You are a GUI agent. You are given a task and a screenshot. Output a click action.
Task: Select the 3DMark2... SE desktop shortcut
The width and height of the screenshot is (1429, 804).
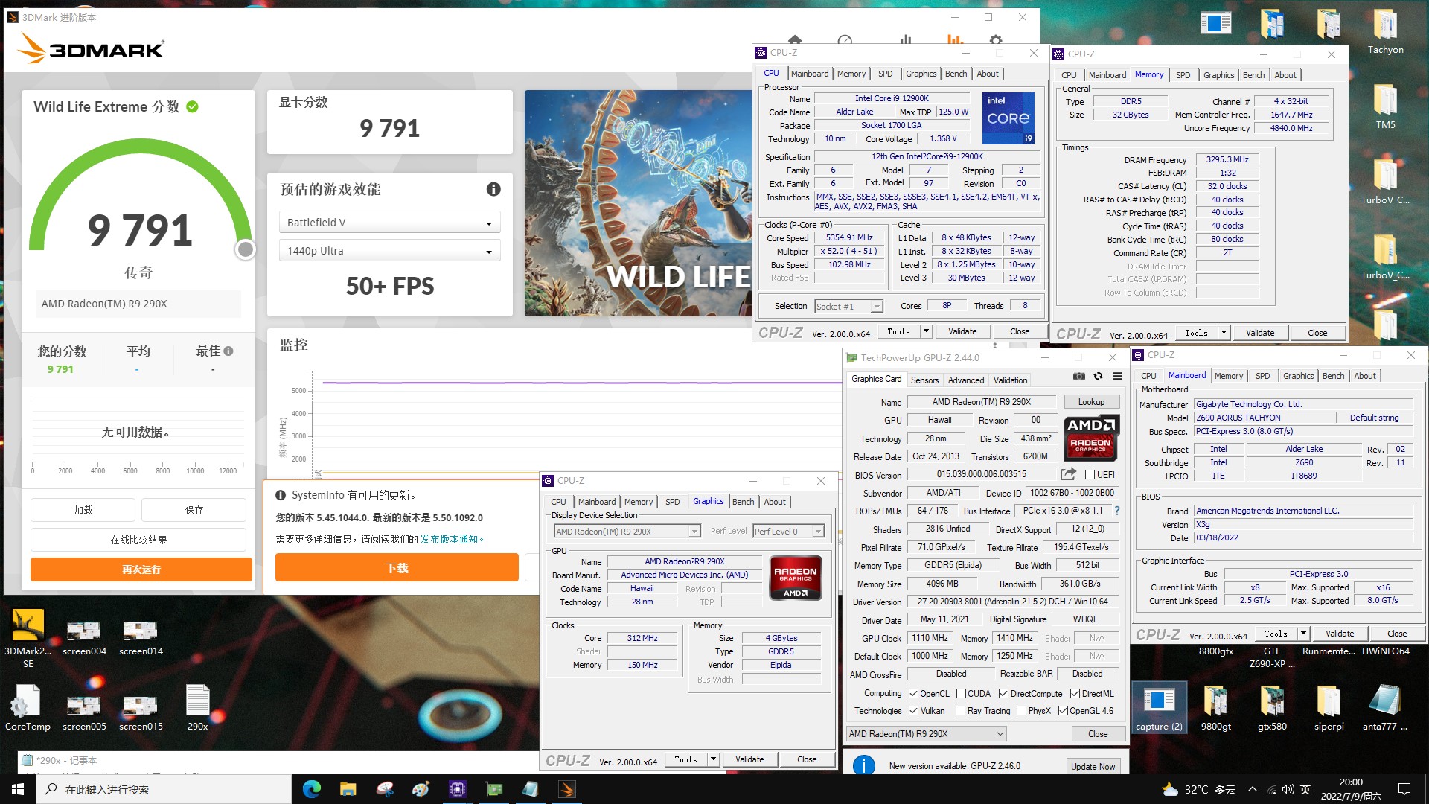(28, 639)
